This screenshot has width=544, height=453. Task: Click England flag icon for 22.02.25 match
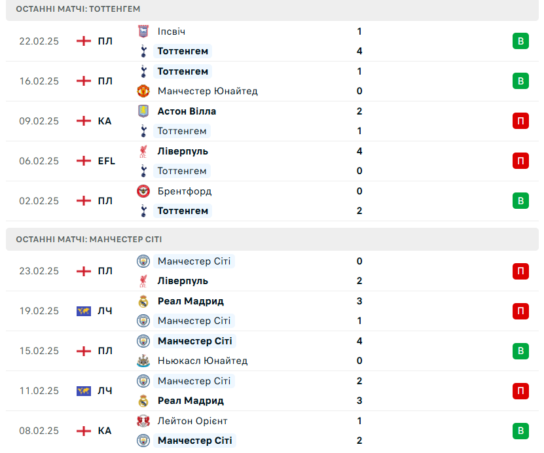point(84,41)
